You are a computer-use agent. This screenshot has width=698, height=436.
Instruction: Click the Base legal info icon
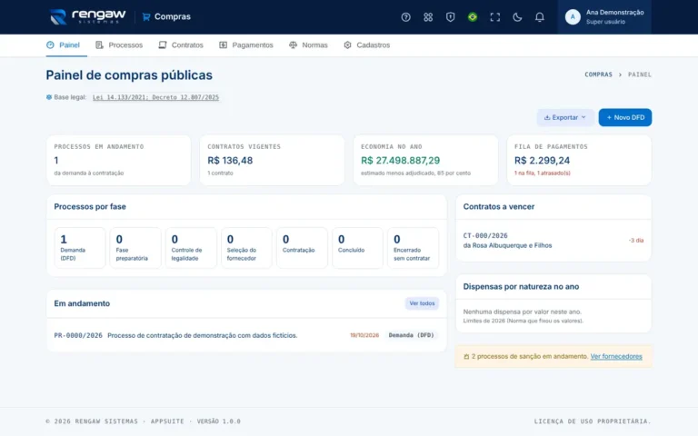coord(49,97)
